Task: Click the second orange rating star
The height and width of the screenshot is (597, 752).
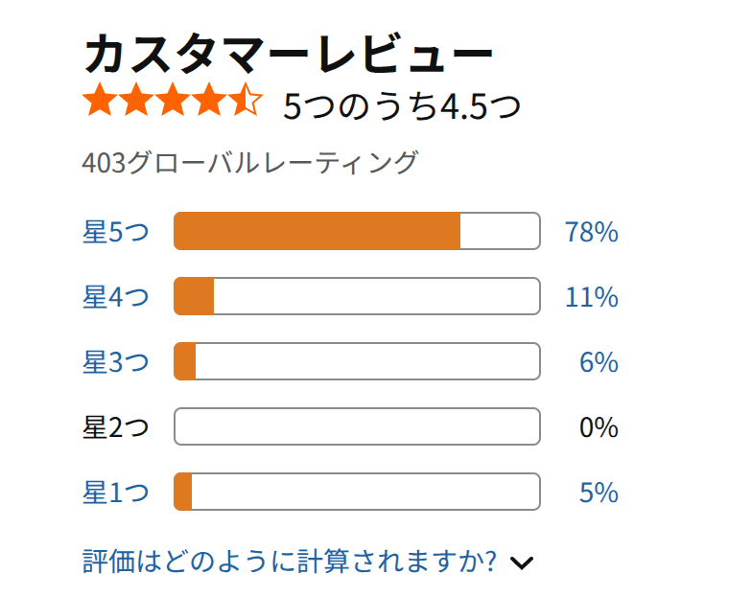Action: tap(136, 100)
